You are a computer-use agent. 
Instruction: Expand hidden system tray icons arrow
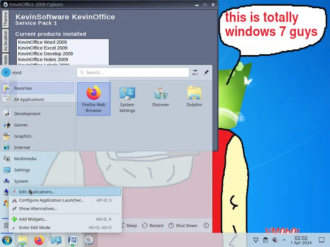(284, 240)
